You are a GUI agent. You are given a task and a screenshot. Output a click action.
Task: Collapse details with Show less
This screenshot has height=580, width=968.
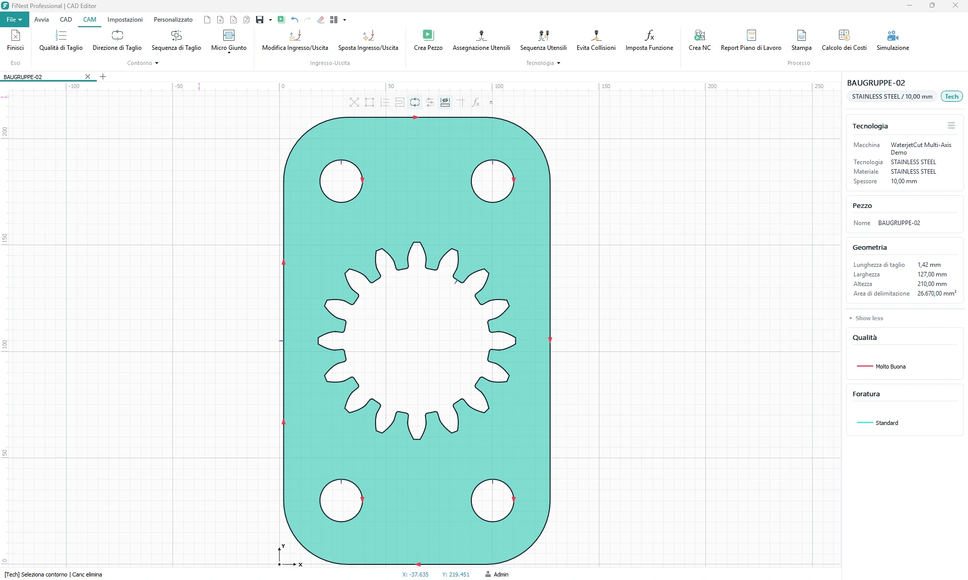(x=866, y=318)
